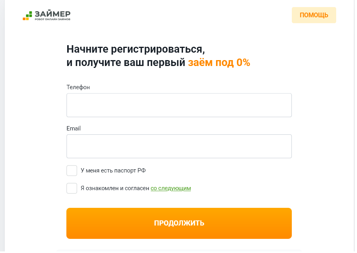Click the 'Я ознакомлен и согласен' label text
357x253 pixels.
115,188
